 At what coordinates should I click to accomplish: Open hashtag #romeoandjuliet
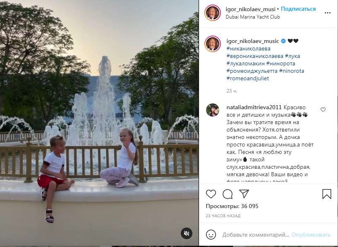[248, 78]
